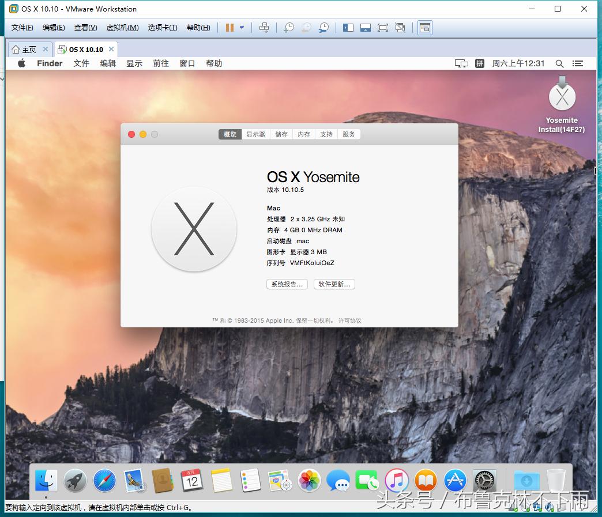Launch Safari from the Dock
The width and height of the screenshot is (602, 517).
(104, 480)
